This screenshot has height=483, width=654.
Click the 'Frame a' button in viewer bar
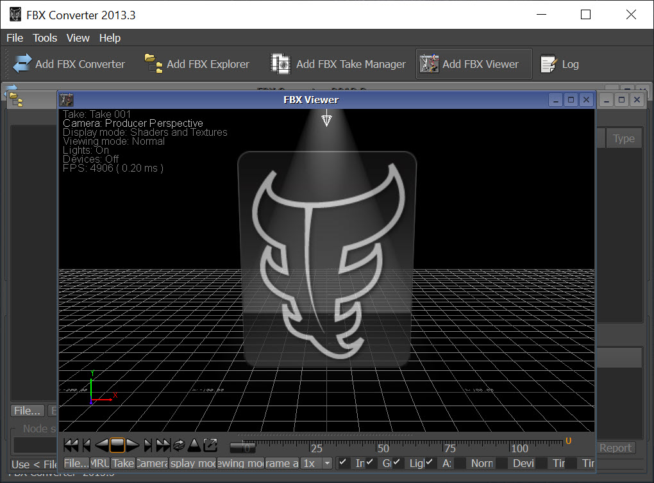281,463
